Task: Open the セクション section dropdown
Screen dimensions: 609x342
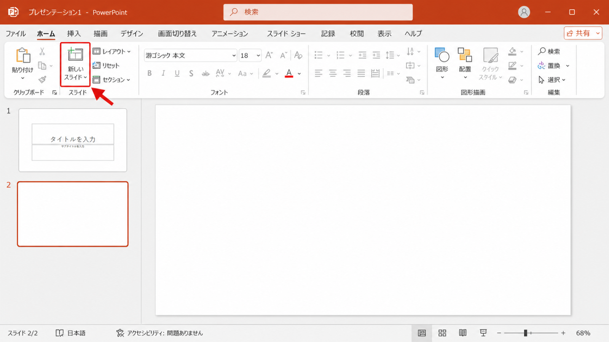Action: 112,79
